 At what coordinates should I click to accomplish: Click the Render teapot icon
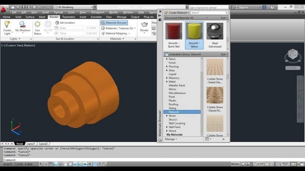(145, 25)
